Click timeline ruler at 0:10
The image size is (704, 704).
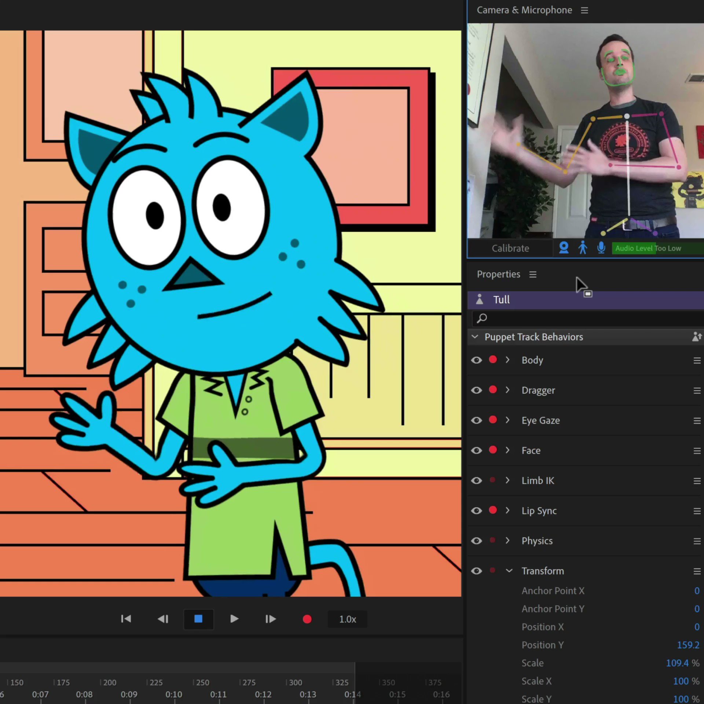click(x=174, y=694)
